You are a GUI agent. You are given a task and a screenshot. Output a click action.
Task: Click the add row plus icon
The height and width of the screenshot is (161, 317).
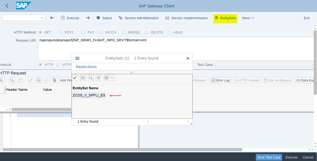pos(39,80)
